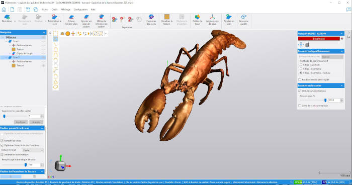Click the red Déconnecté button
Screen dimensions: 352x185
tap(319, 39)
